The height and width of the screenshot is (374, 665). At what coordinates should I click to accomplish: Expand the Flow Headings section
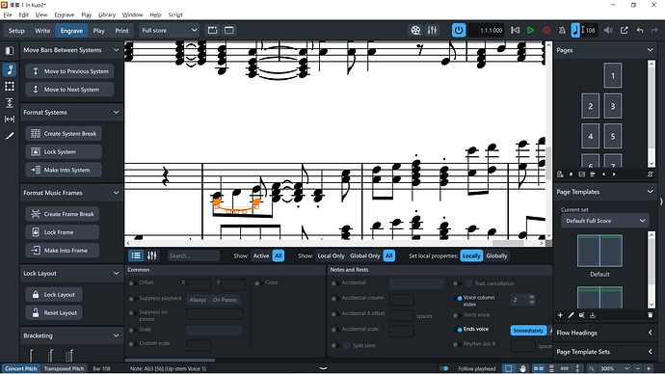tap(605, 333)
